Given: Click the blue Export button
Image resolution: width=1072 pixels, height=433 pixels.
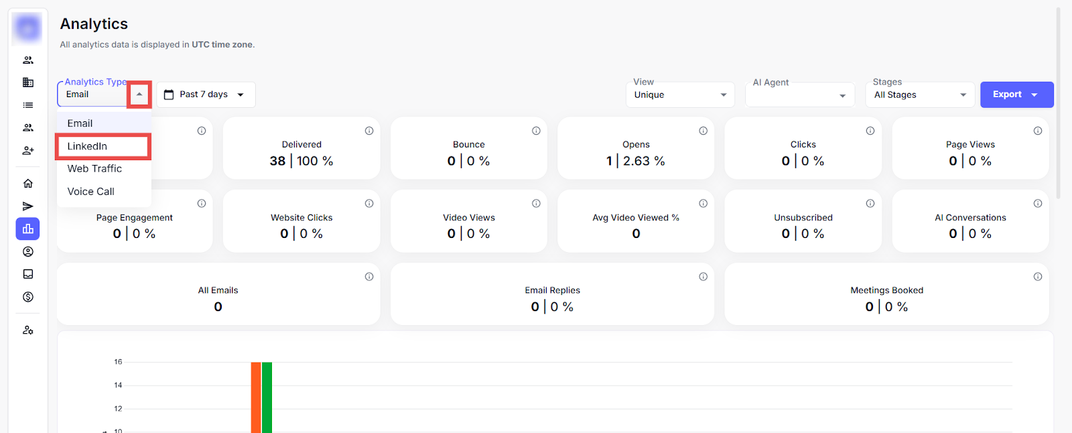Looking at the screenshot, I should [x=1016, y=95].
